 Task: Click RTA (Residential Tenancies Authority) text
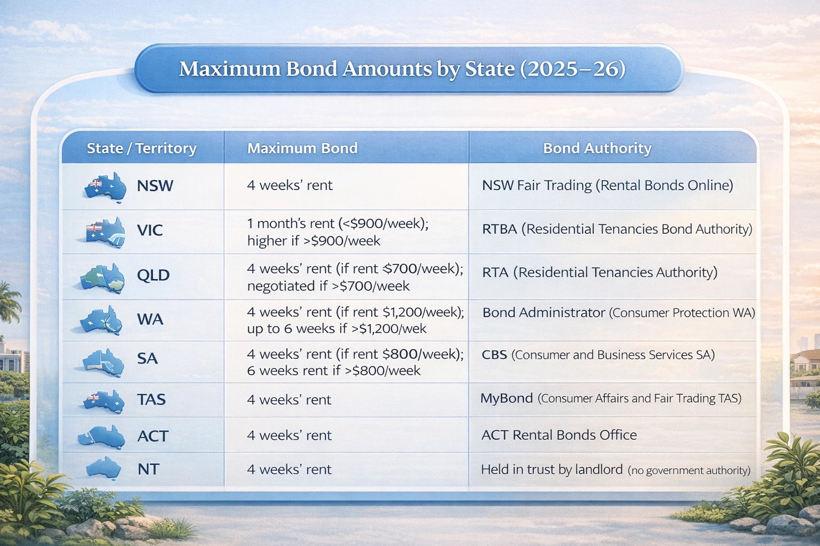coord(599,272)
